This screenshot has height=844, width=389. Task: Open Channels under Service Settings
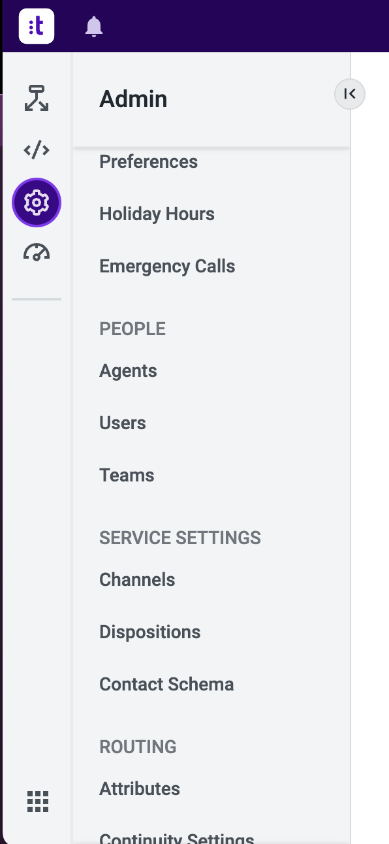(x=137, y=579)
